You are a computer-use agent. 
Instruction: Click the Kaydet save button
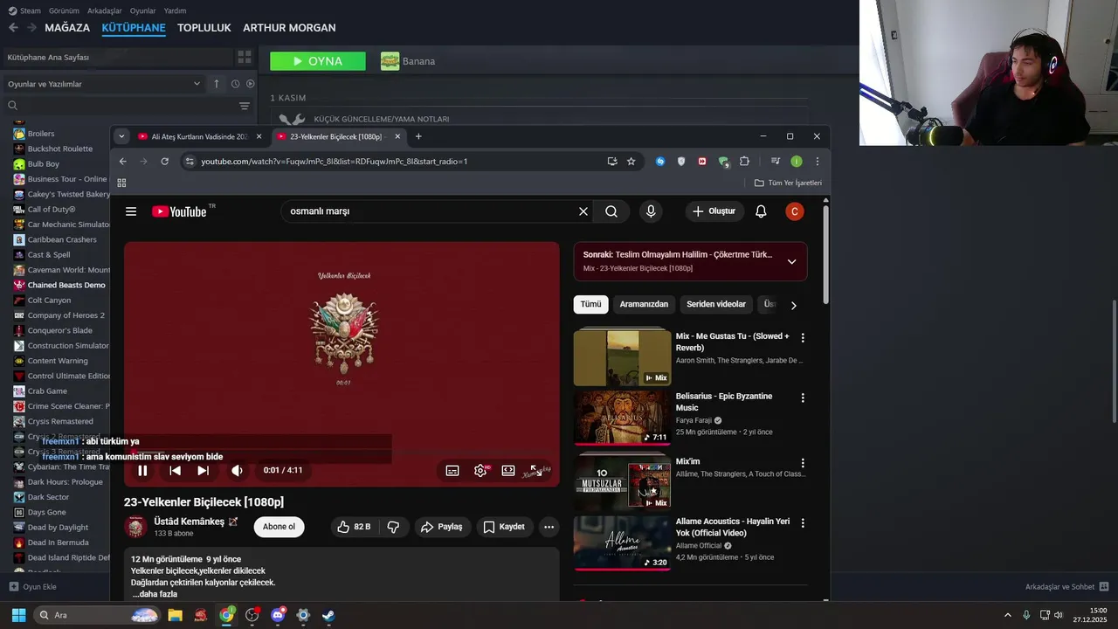(x=504, y=527)
